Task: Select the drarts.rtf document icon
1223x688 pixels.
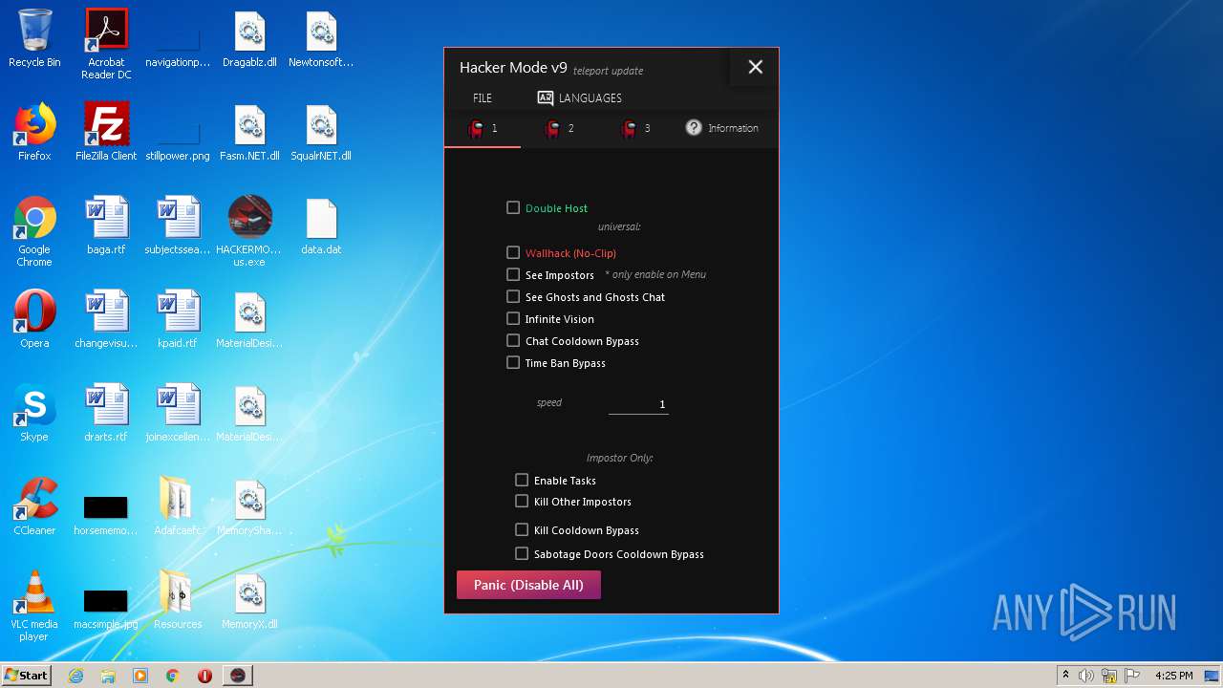Action: click(106, 413)
